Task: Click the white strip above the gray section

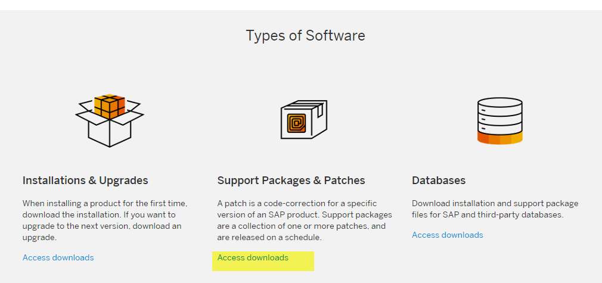Action: click(301, 5)
